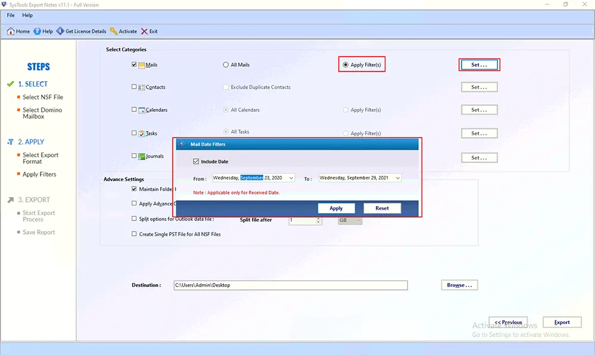
Task: Click Apply in Mail Date Filters
Action: 336,208
